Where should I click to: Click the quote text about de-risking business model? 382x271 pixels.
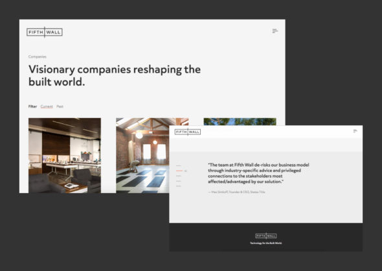click(258, 173)
